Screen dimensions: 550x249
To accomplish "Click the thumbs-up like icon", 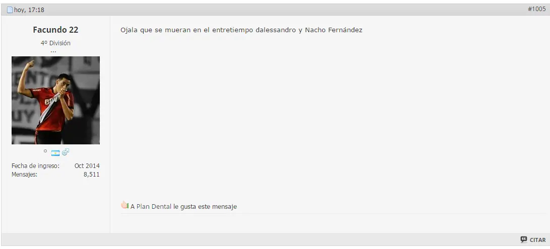I will pyautogui.click(x=125, y=205).
